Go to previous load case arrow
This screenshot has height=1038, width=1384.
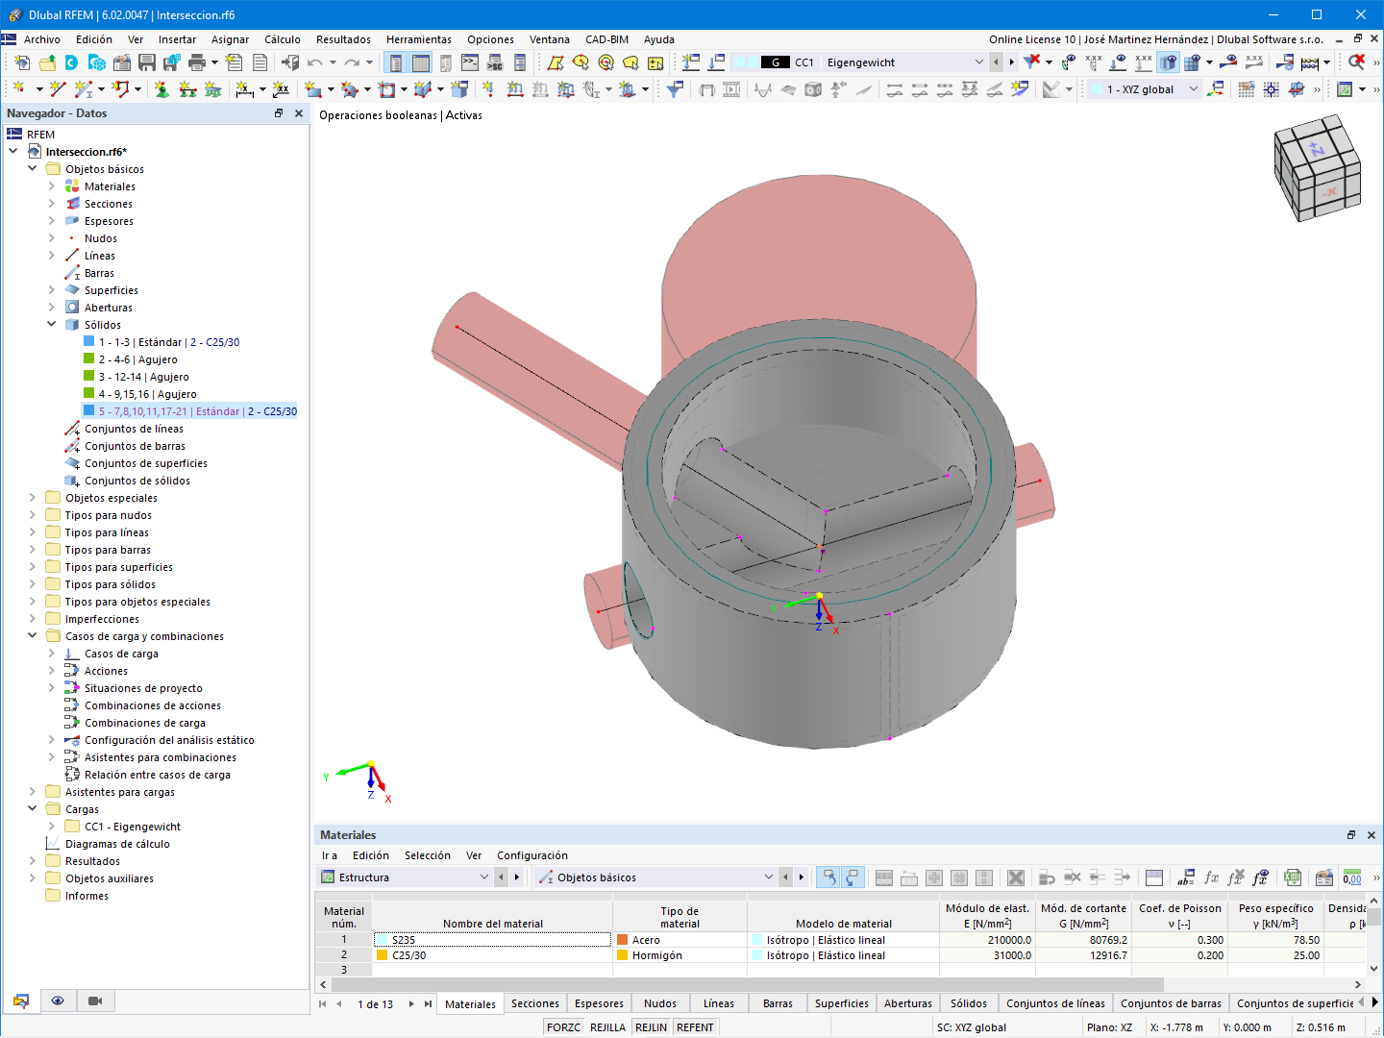996,62
